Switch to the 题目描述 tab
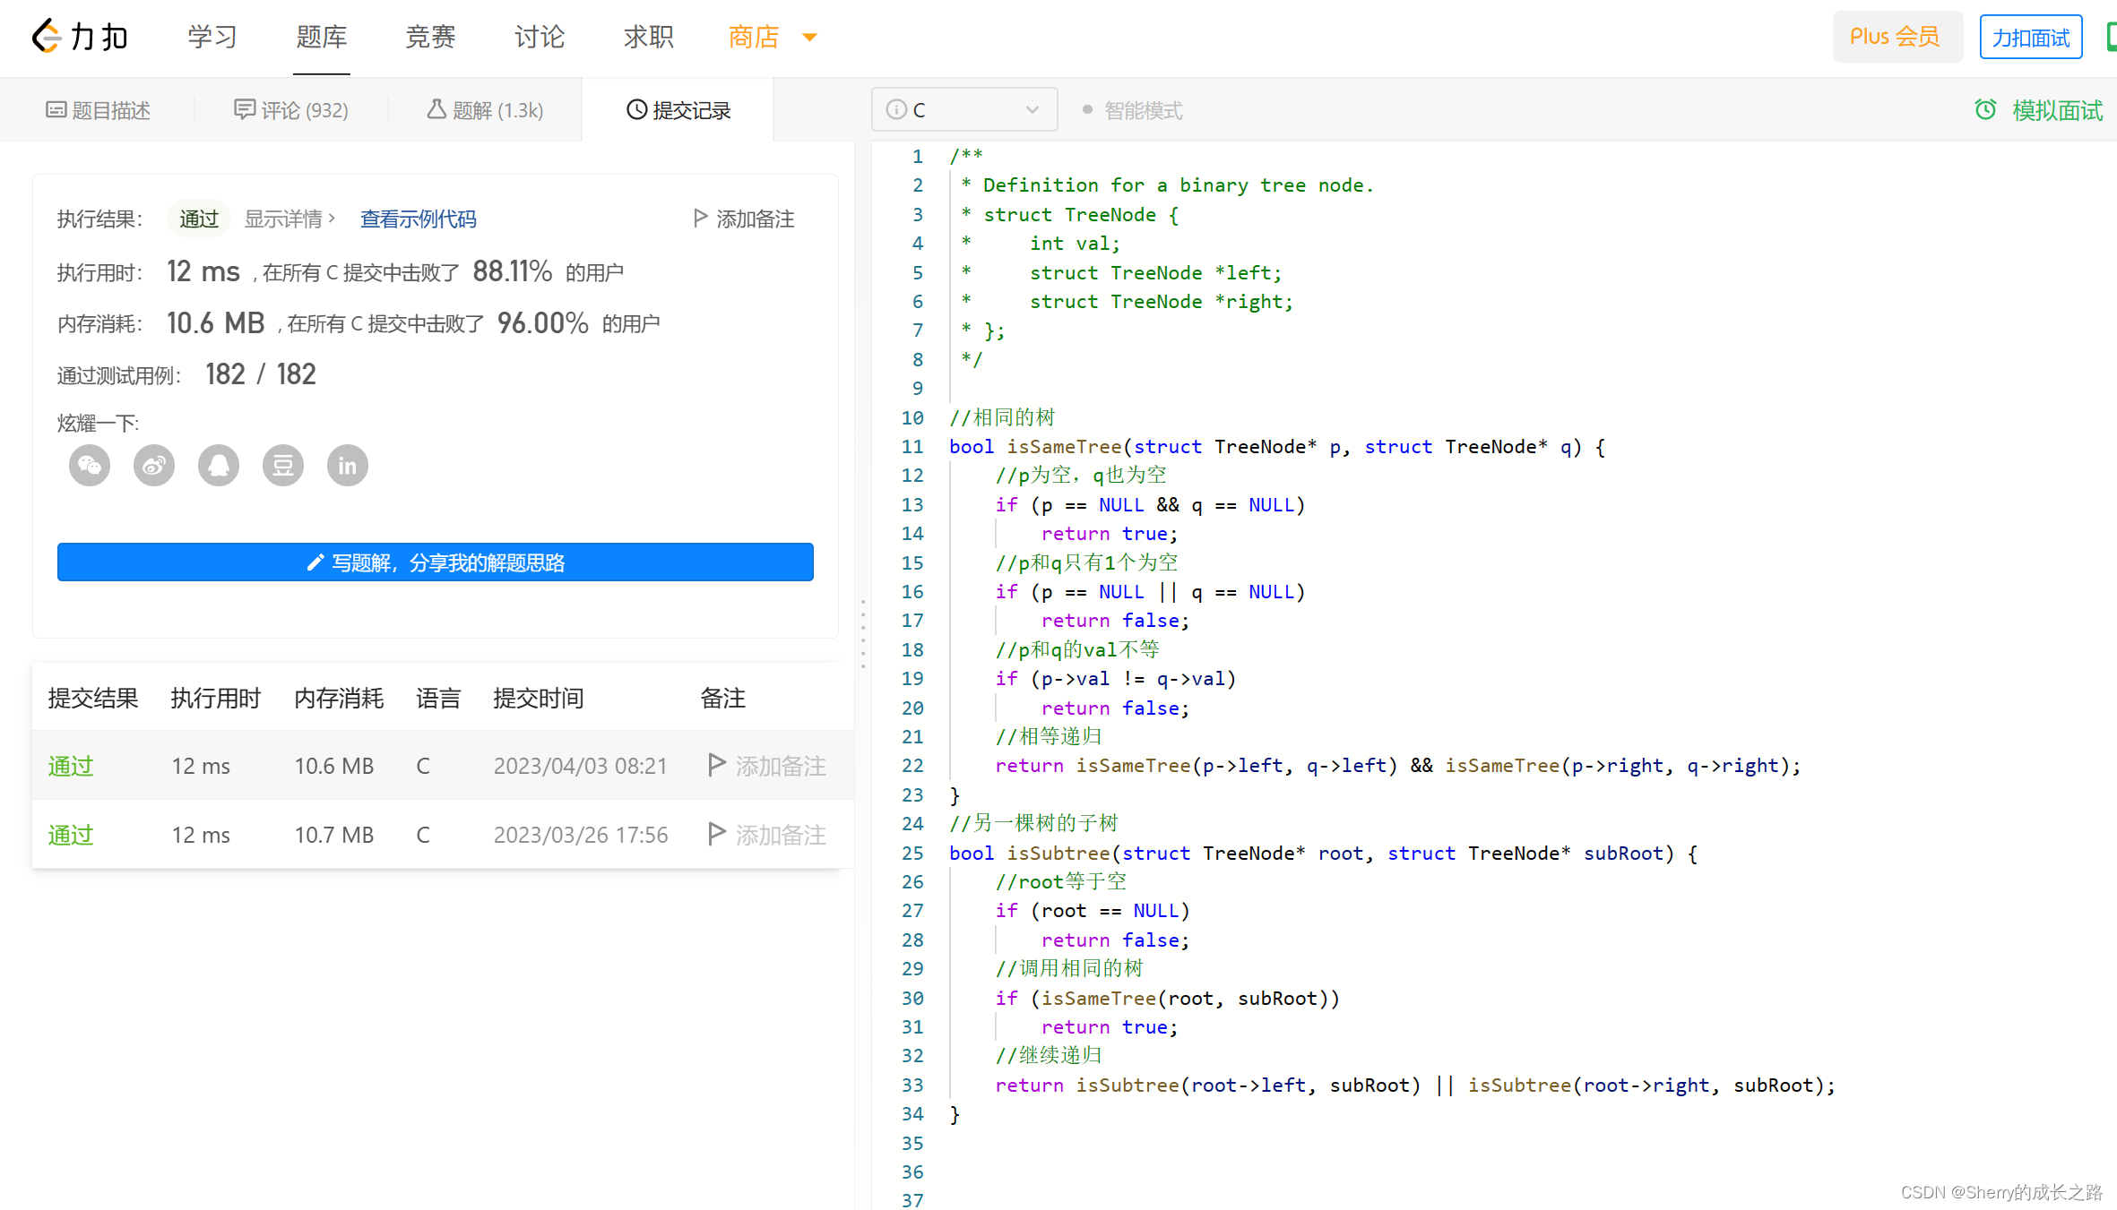2117x1210 pixels. 99,110
